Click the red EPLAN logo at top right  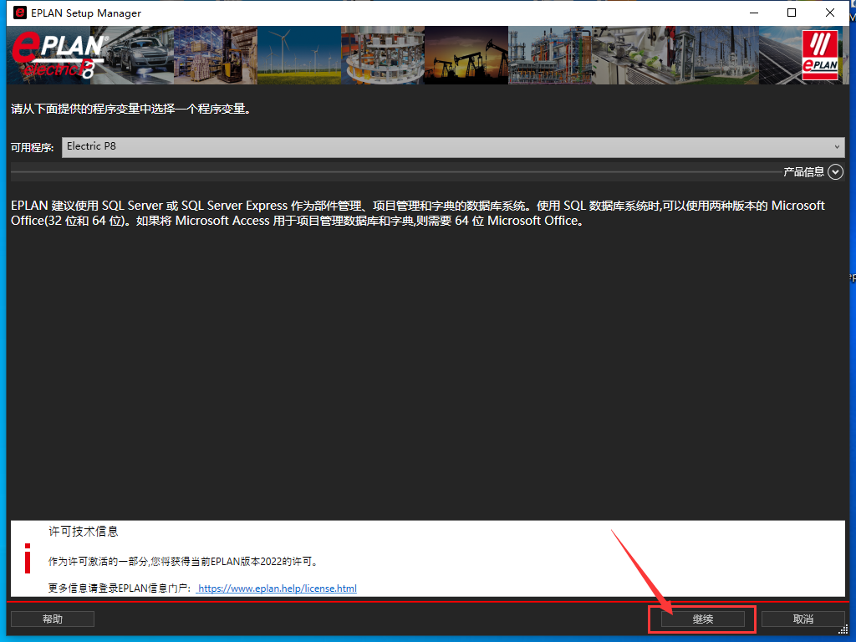click(x=819, y=56)
